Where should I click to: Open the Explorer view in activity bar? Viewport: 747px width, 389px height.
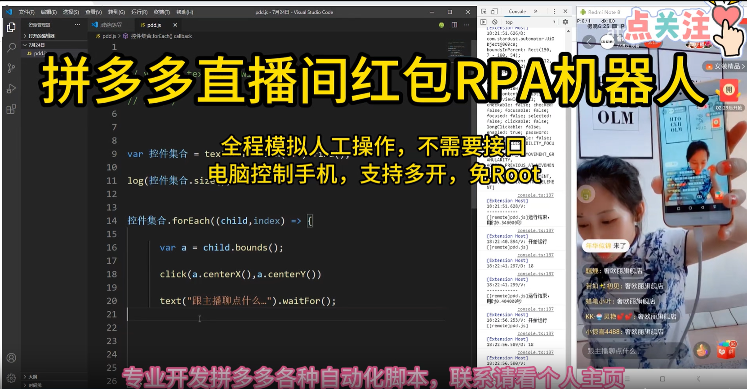tap(11, 27)
